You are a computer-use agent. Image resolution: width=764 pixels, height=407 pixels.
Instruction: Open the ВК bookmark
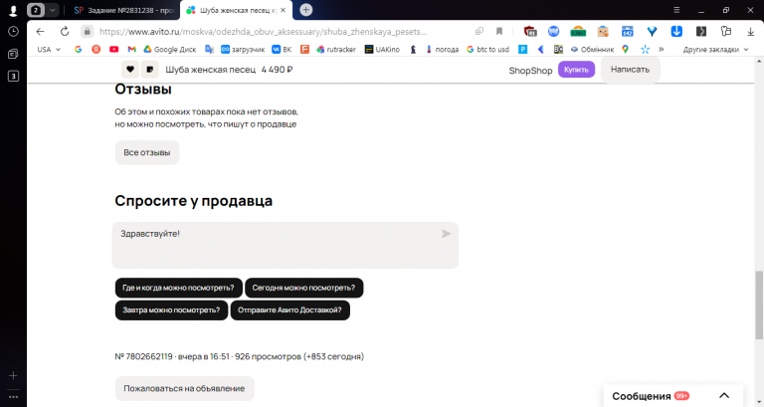(282, 49)
